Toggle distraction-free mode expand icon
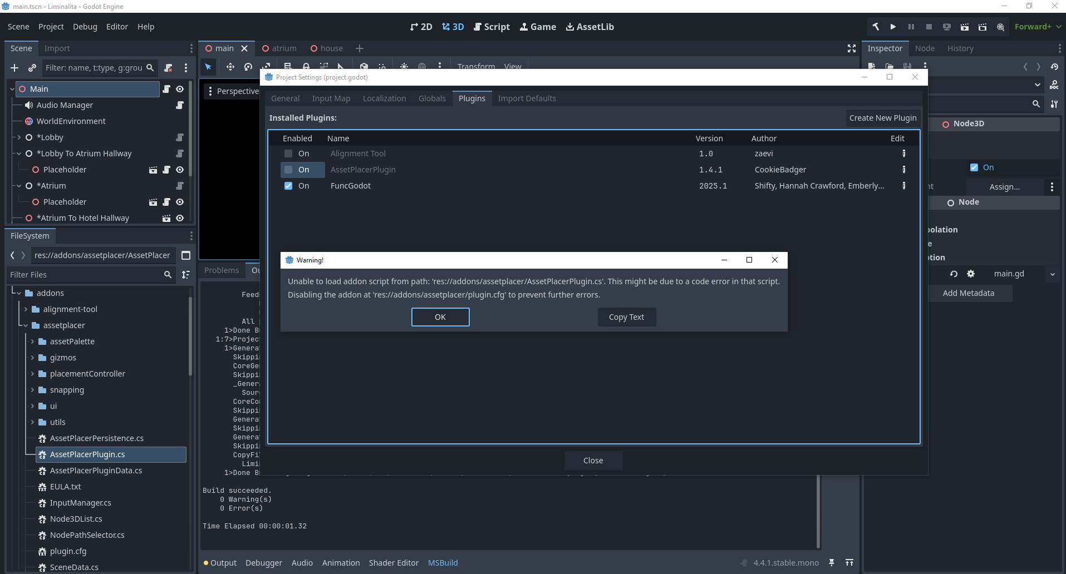Viewport: 1066px width, 574px height. click(852, 48)
